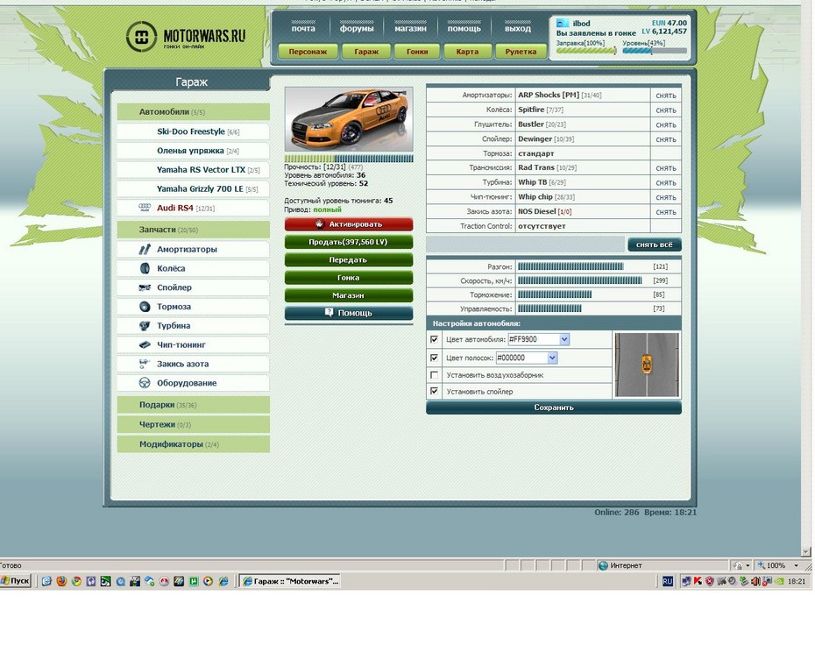Click снять for ARP Shocks
The width and height of the screenshot is (815, 652).
pos(666,96)
